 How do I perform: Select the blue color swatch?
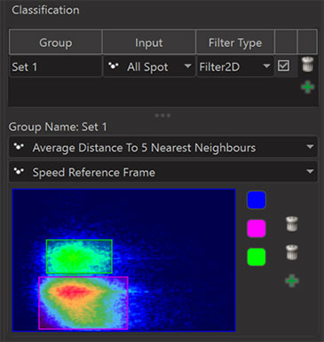257,200
